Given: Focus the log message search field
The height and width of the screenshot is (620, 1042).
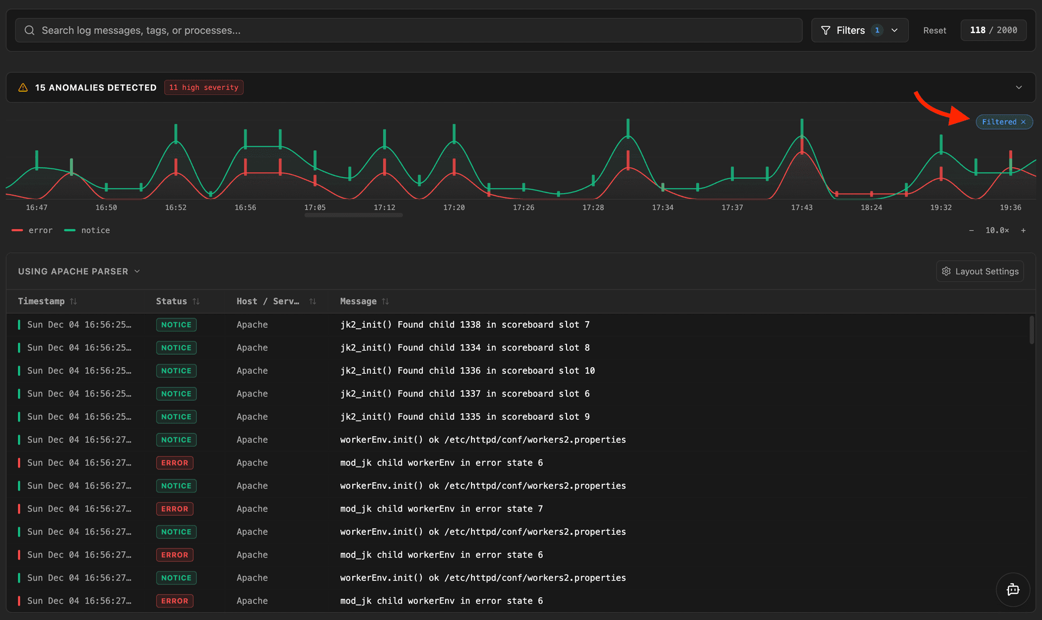Looking at the screenshot, I should [x=409, y=30].
